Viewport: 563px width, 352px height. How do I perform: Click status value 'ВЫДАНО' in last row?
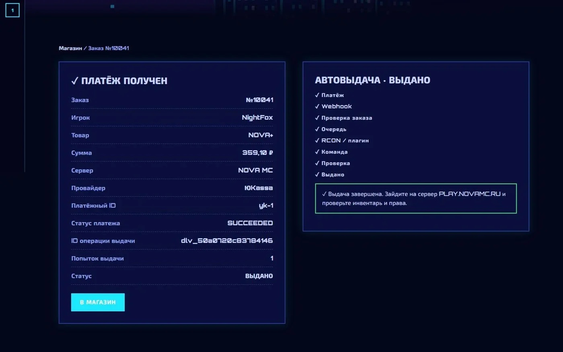coord(259,276)
